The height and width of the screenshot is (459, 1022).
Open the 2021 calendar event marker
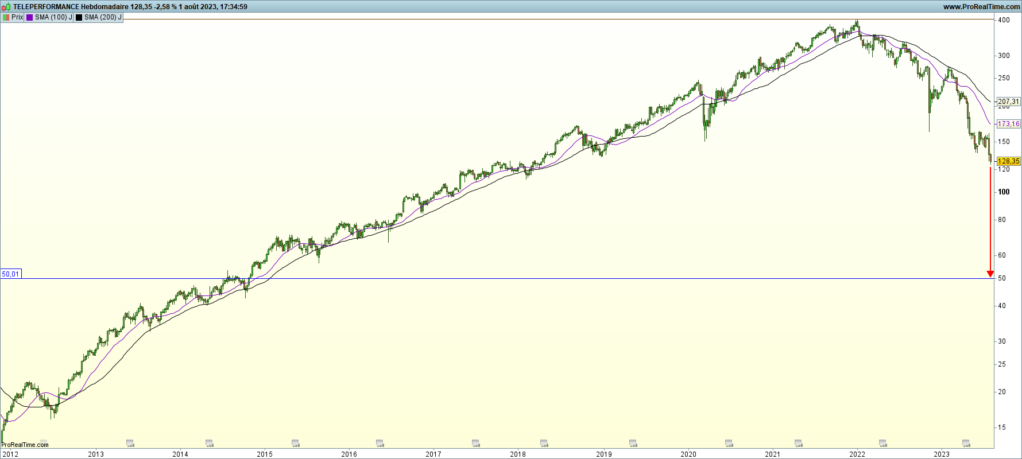(x=798, y=443)
